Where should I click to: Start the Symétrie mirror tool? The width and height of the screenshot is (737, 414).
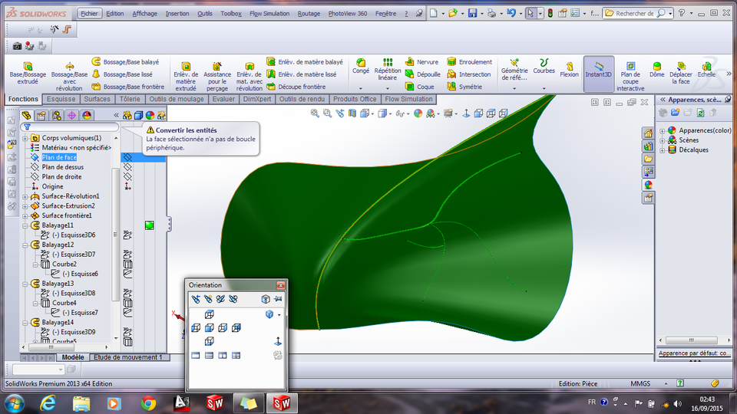tap(464, 87)
